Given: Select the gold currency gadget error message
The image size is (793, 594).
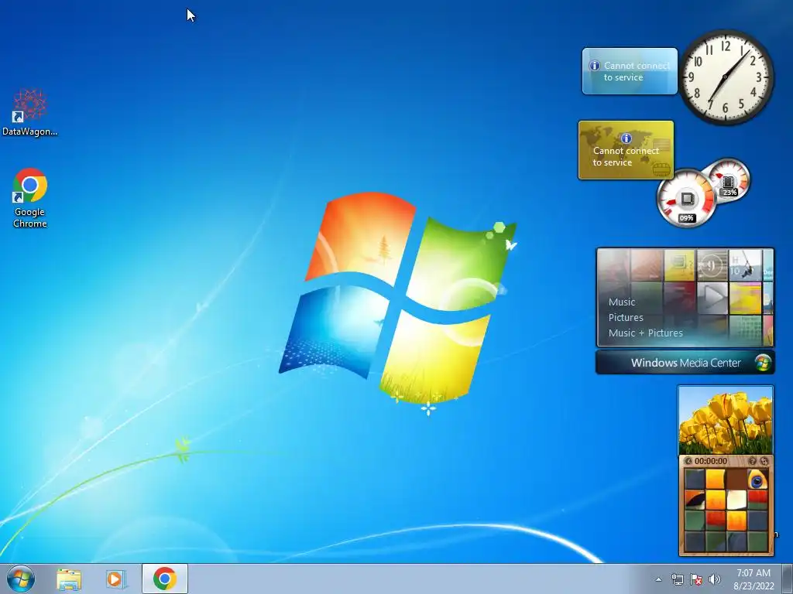Looking at the screenshot, I should (x=626, y=156).
